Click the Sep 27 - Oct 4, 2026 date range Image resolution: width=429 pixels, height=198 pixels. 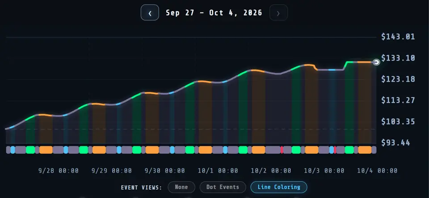214,13
